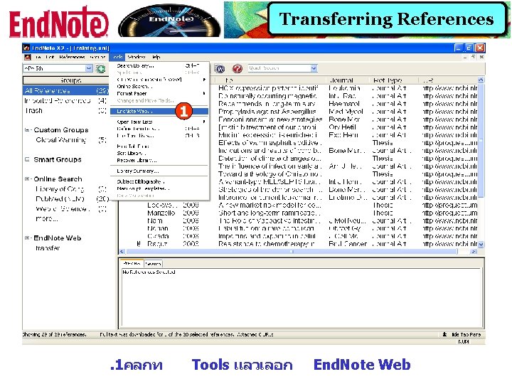
Task: Restore down the inner library document window
Action: [x=473, y=57]
